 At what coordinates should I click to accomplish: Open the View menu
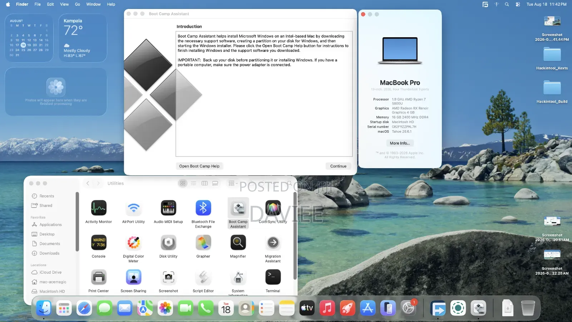click(x=64, y=4)
